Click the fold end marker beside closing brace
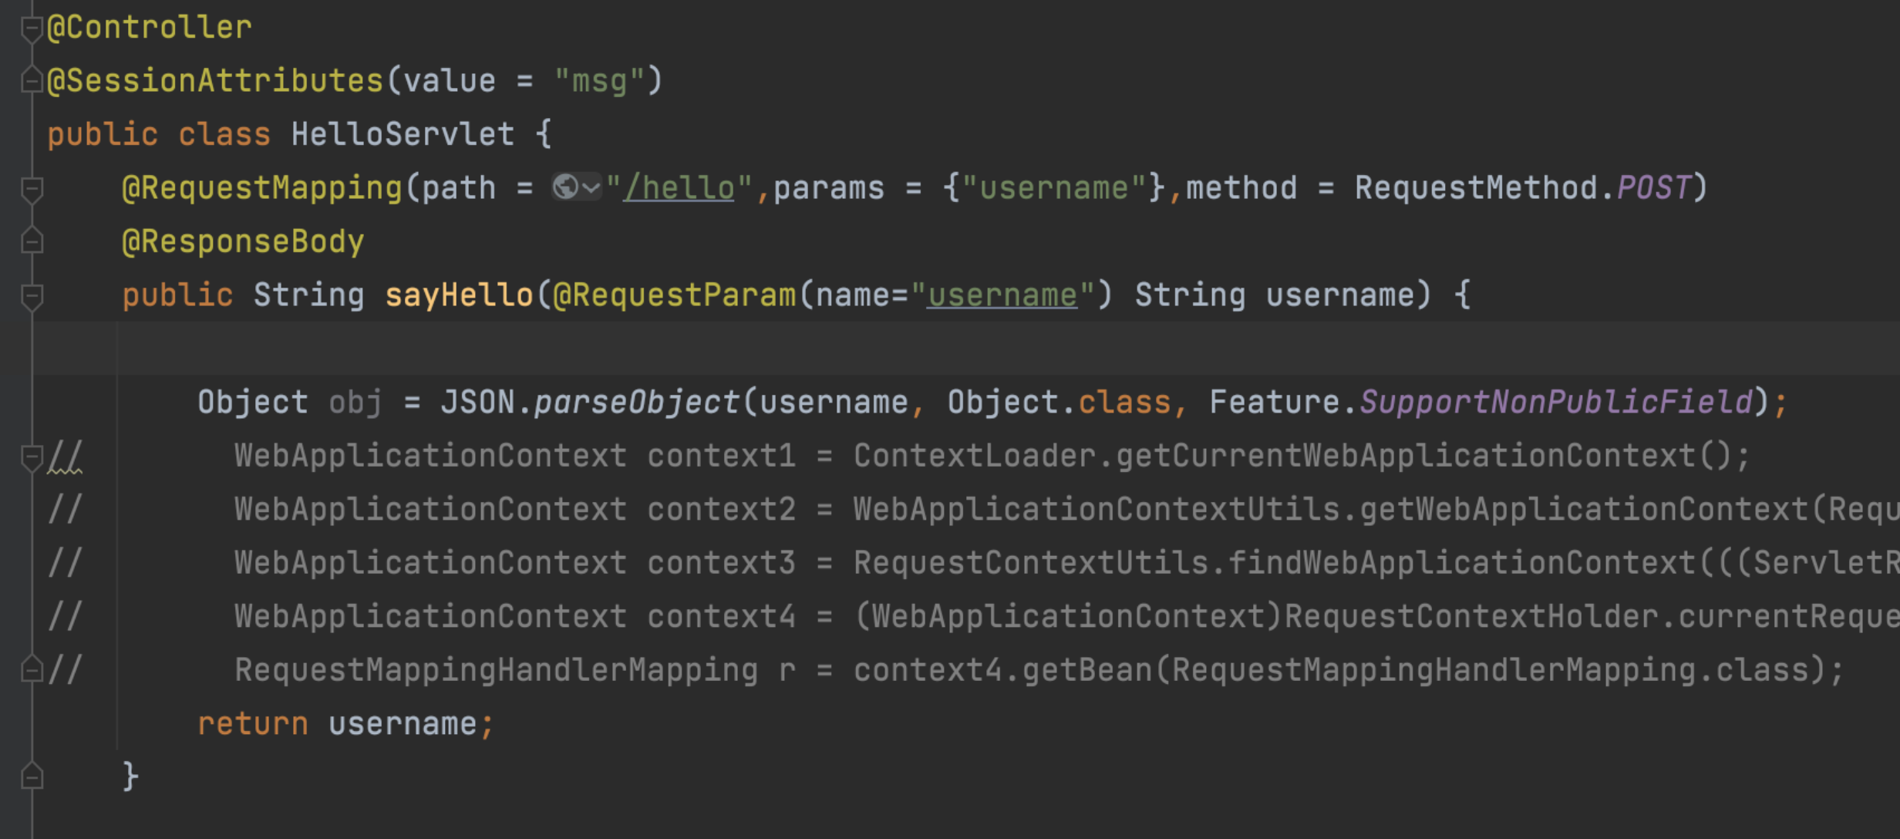 click(x=32, y=776)
